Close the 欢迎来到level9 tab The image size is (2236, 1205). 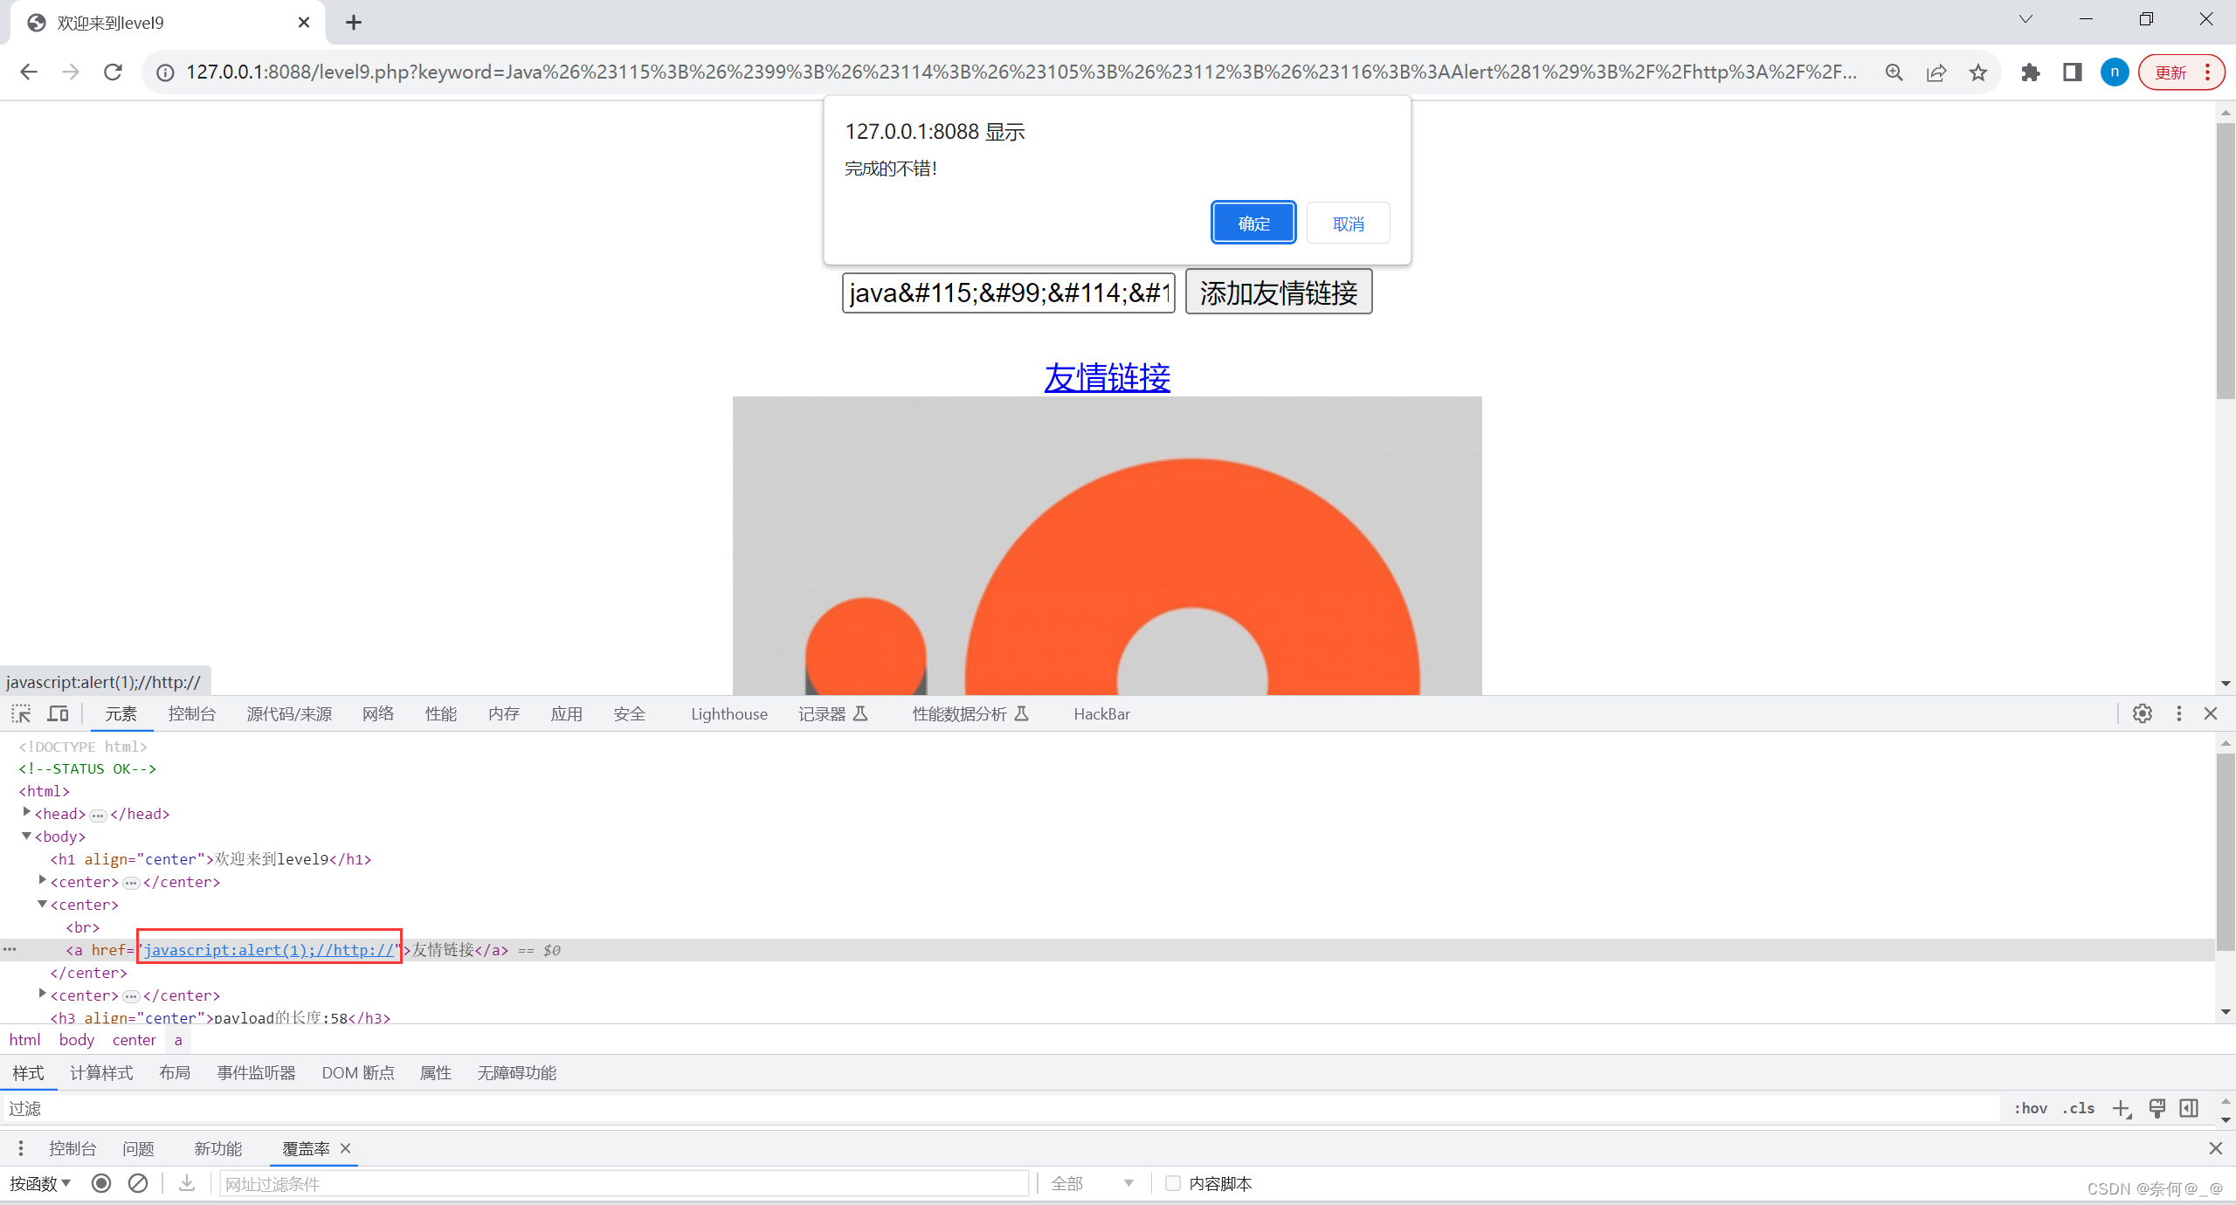tap(304, 23)
